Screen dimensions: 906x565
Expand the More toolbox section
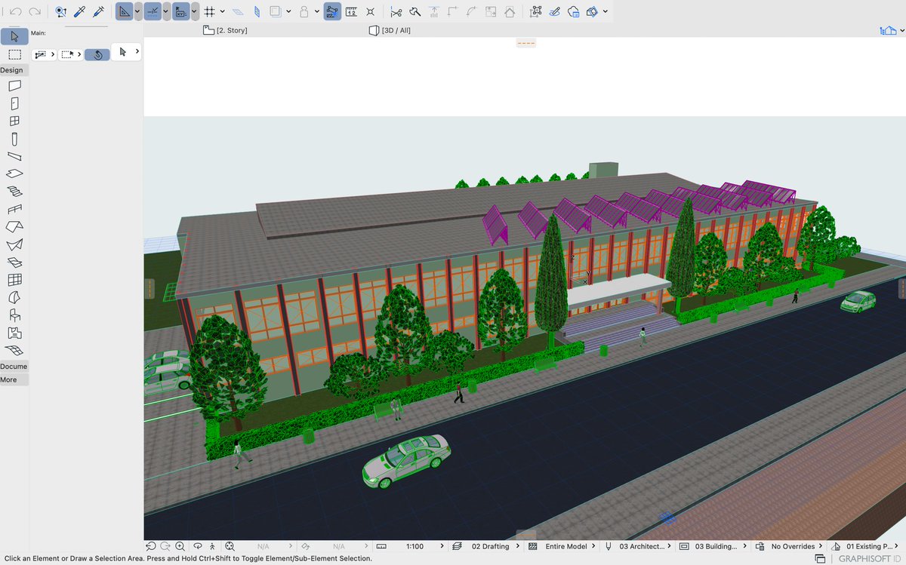14,380
